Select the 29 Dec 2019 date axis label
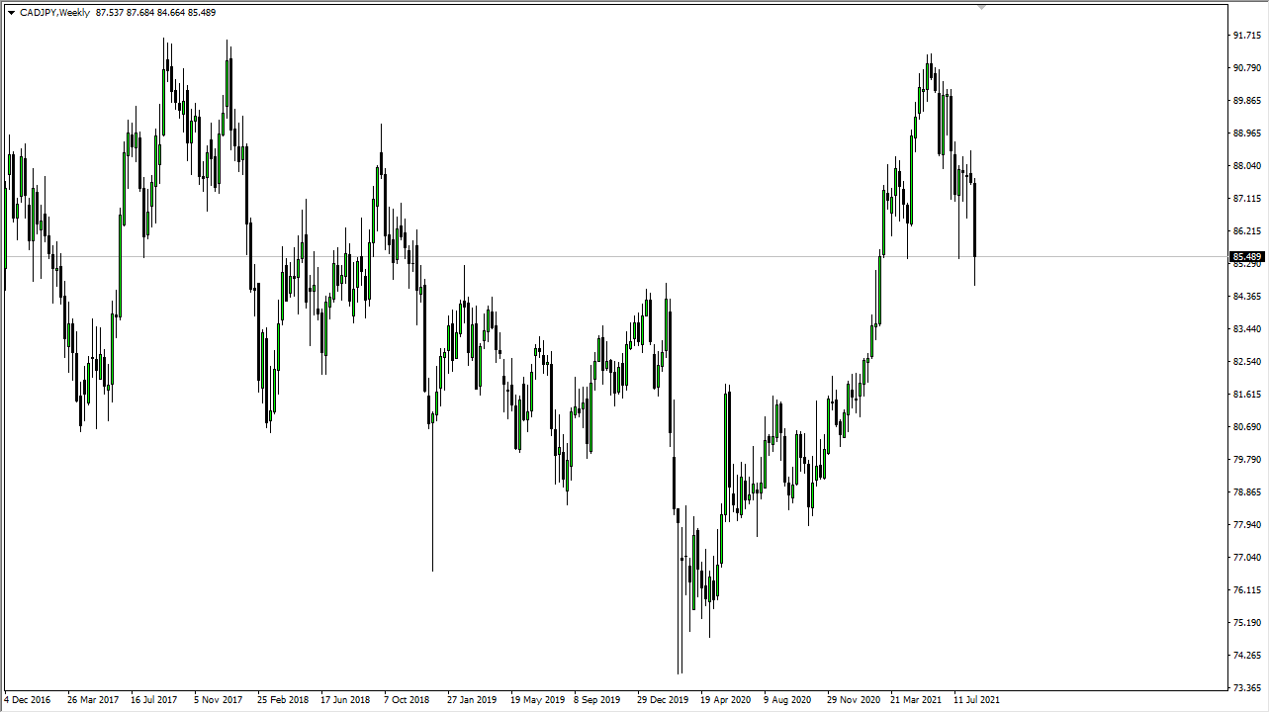 [664, 699]
